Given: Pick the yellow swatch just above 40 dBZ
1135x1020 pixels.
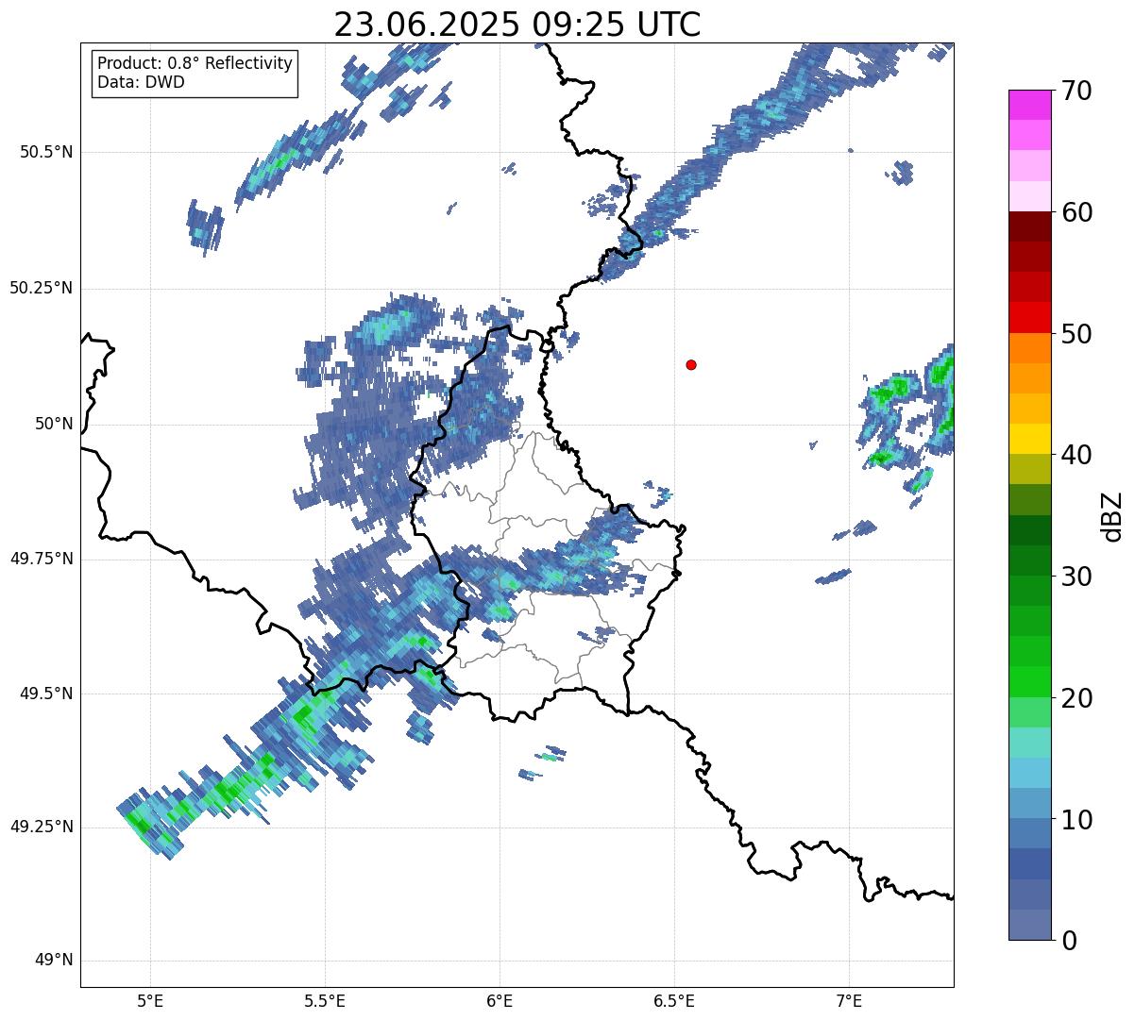Looking at the screenshot, I should pos(1029,440).
